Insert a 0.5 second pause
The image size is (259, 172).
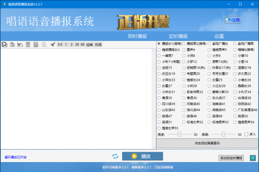pyautogui.click(x=60, y=45)
